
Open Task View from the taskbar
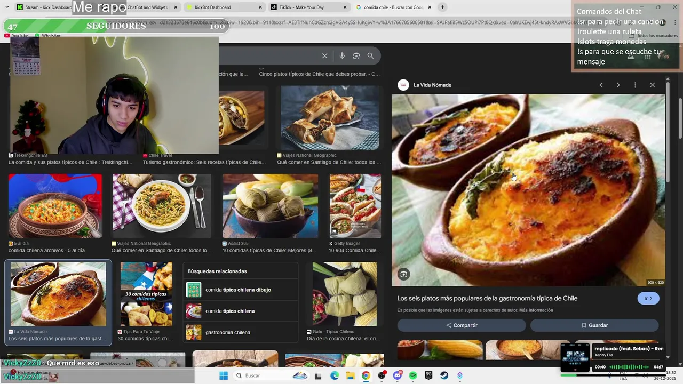point(318,376)
